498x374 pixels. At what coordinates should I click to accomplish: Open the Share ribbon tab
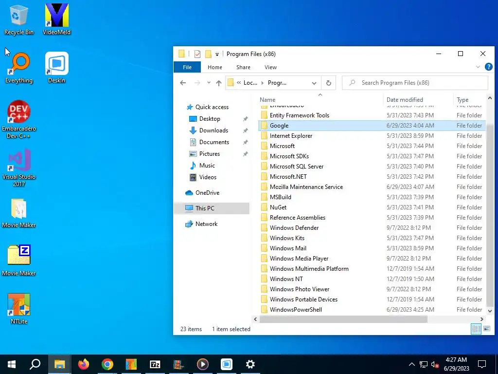[243, 67]
